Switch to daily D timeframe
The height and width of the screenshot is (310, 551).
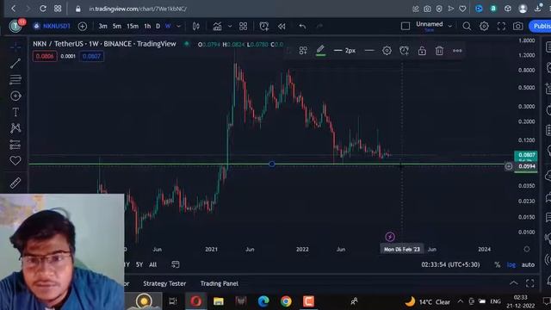[158, 26]
